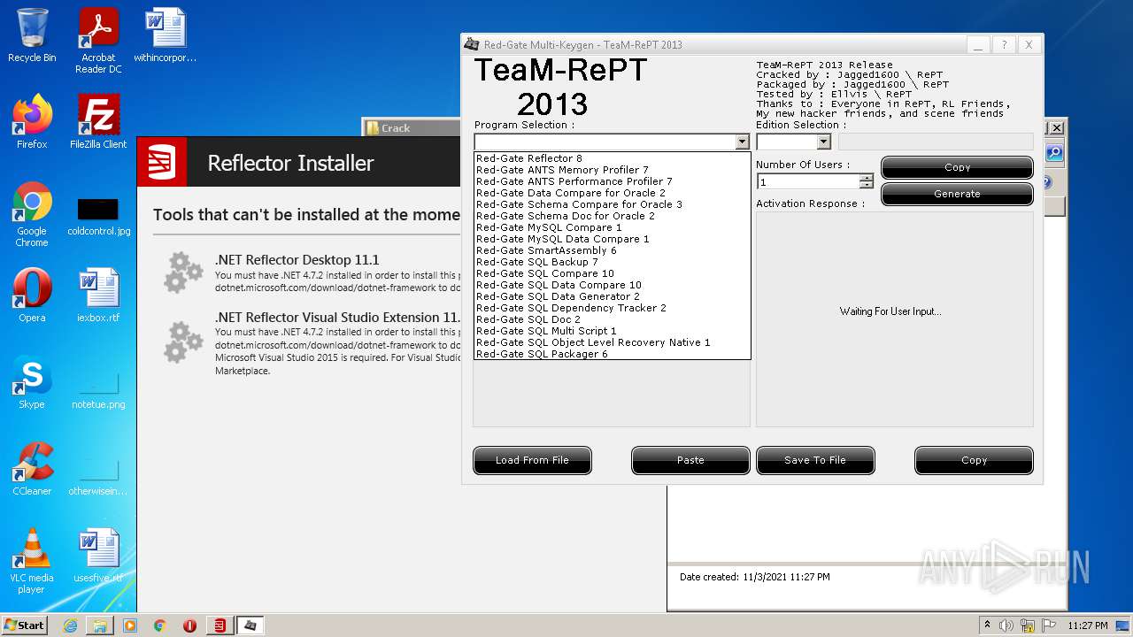
Task: Open media player taskbar icon
Action: coord(130,625)
